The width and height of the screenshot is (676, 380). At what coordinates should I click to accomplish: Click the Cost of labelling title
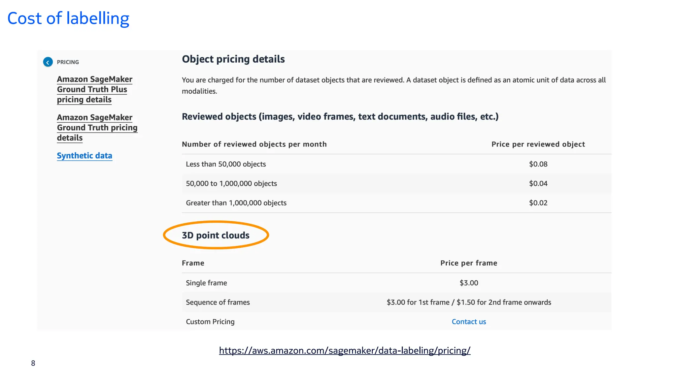pyautogui.click(x=68, y=18)
